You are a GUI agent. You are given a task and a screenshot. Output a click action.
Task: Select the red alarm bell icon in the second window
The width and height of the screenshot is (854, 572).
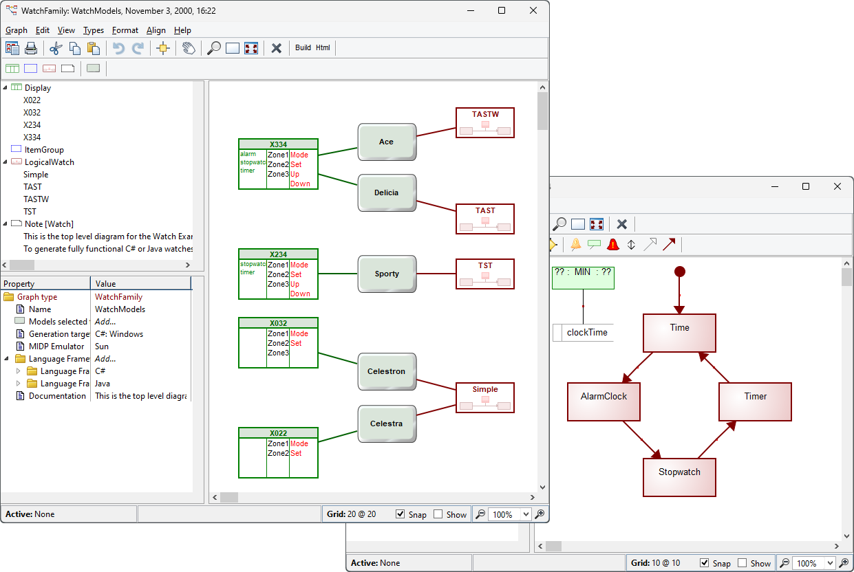pyautogui.click(x=612, y=244)
